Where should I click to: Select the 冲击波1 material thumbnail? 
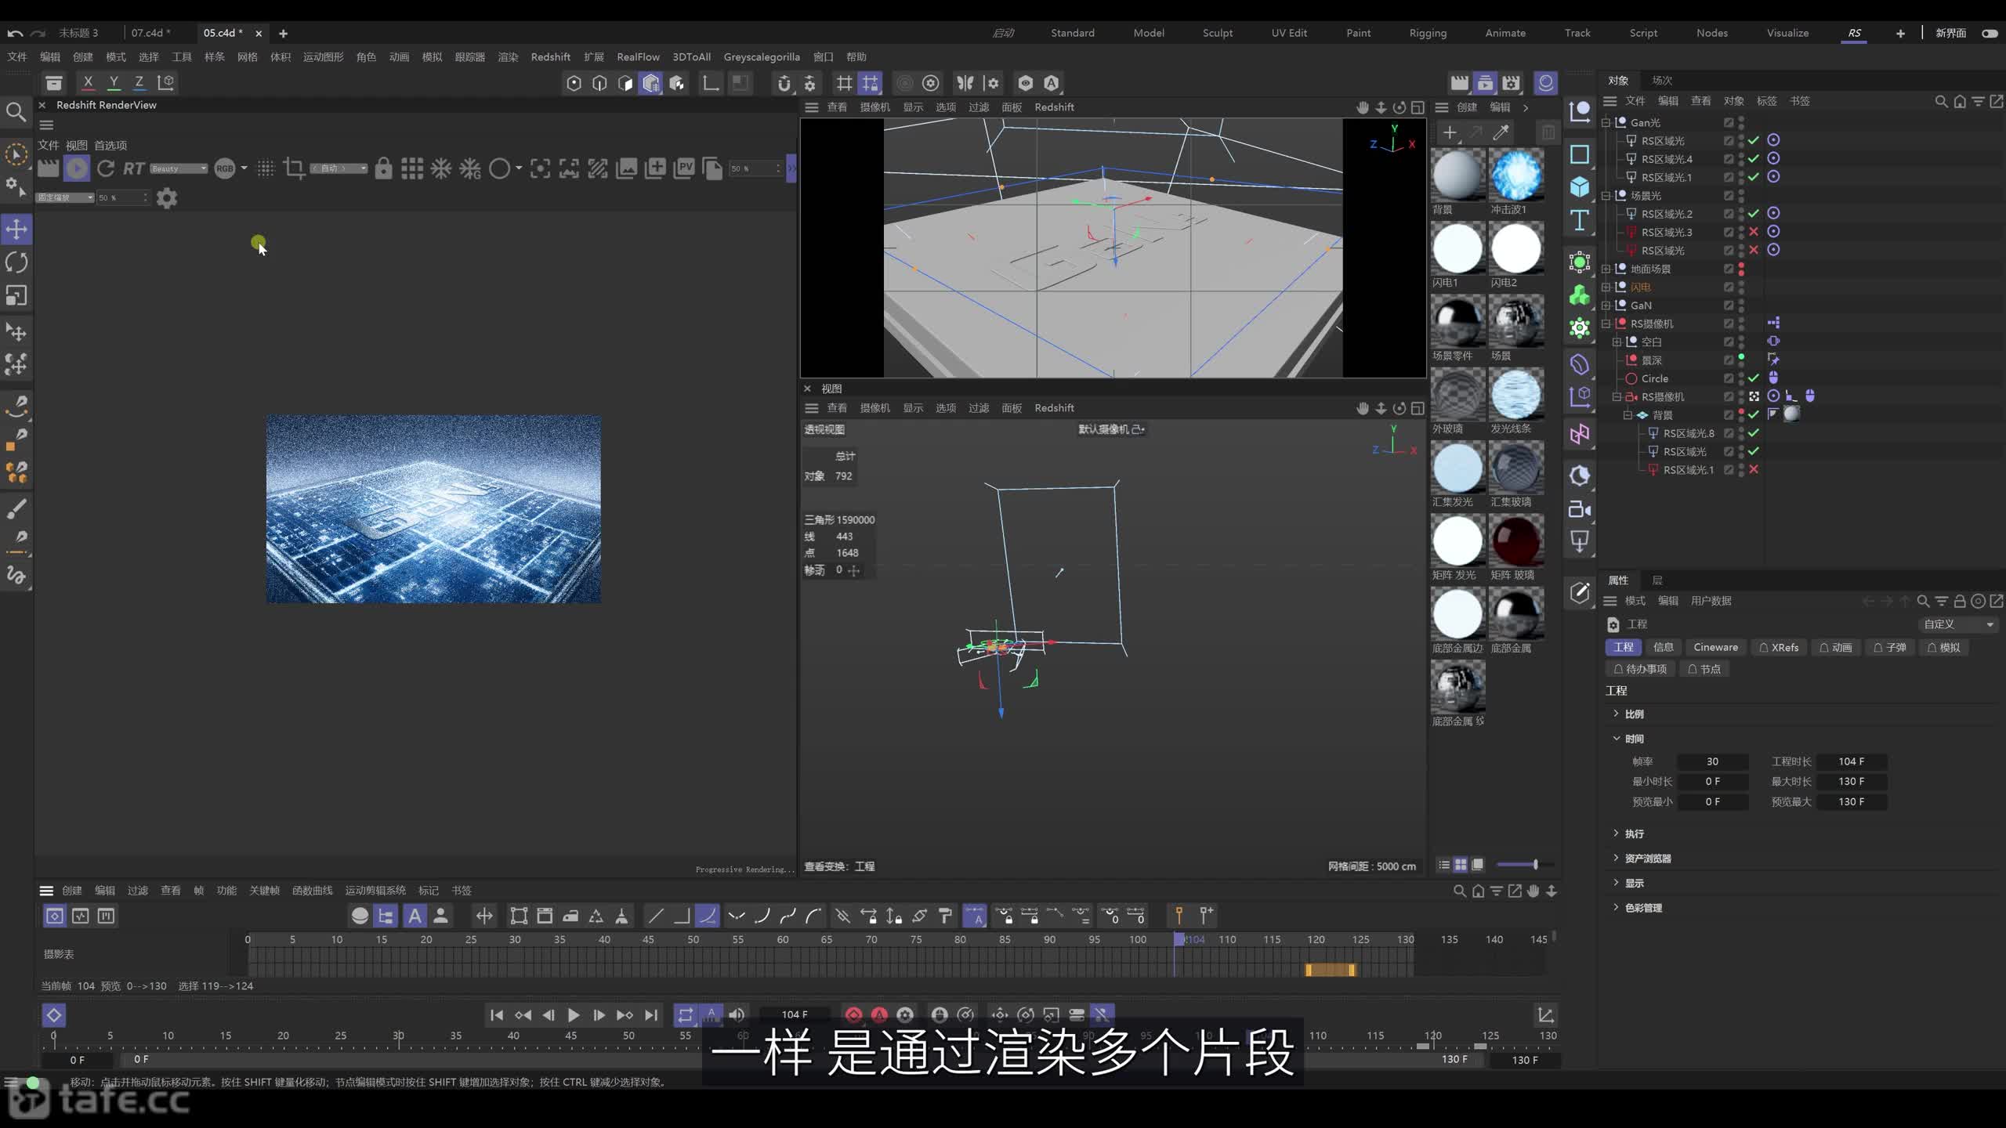(x=1515, y=175)
